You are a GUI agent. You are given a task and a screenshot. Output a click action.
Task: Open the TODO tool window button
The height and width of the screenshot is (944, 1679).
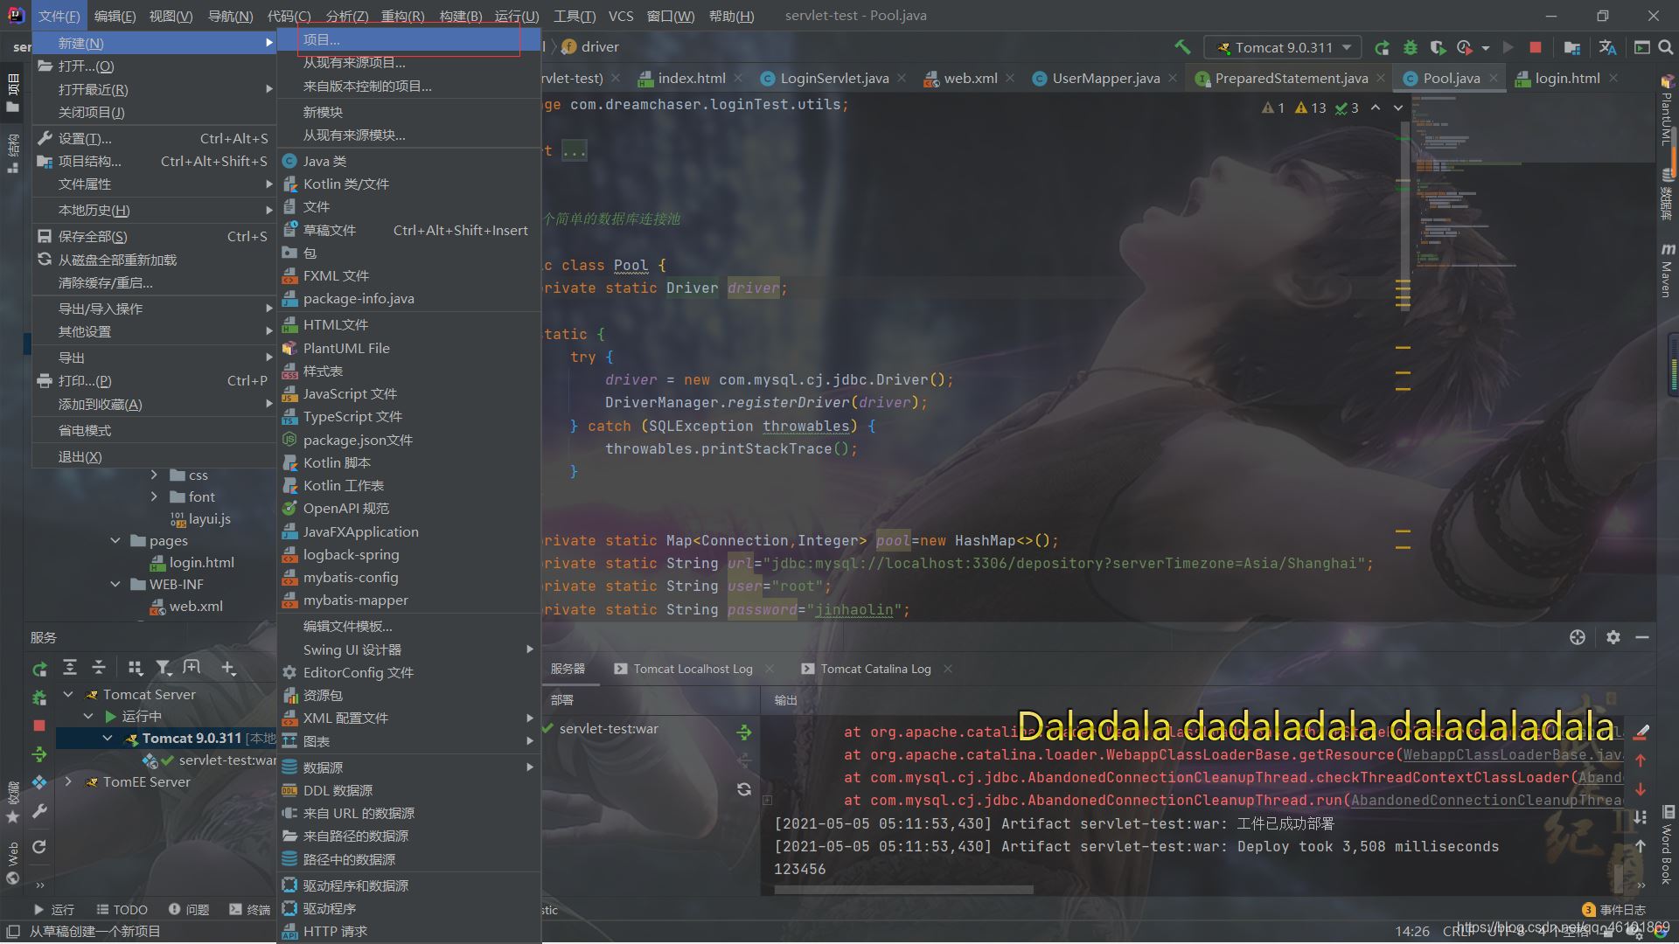point(122,909)
